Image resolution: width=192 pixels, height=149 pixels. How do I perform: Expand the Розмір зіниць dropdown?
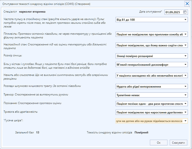point(185,56)
